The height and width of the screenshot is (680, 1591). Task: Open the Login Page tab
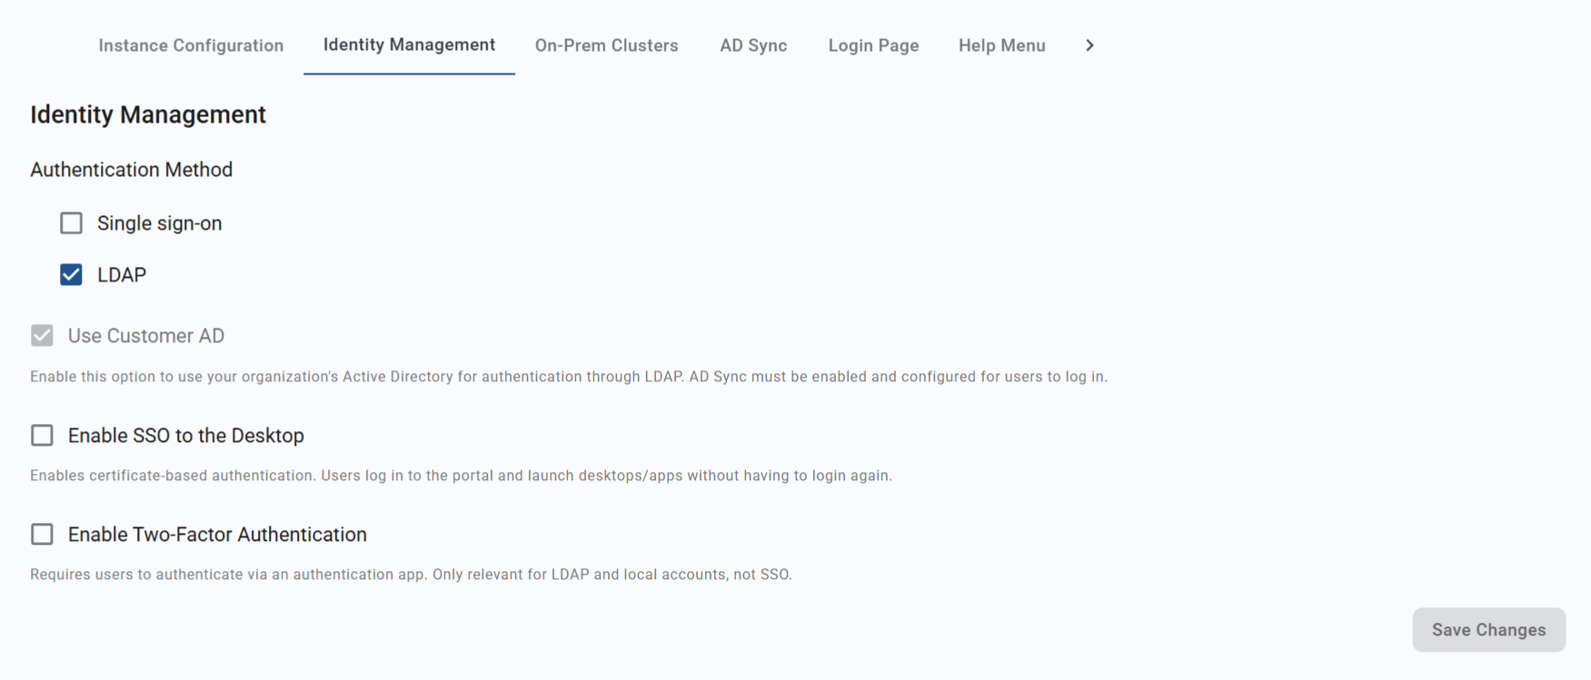click(x=873, y=45)
